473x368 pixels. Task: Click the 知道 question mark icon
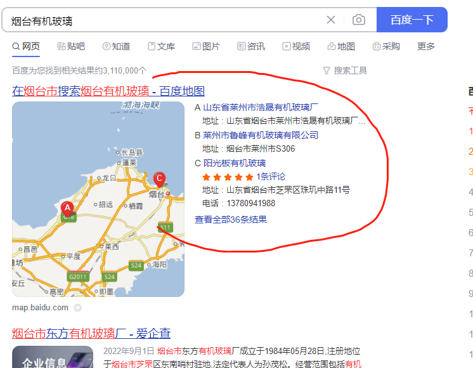106,46
